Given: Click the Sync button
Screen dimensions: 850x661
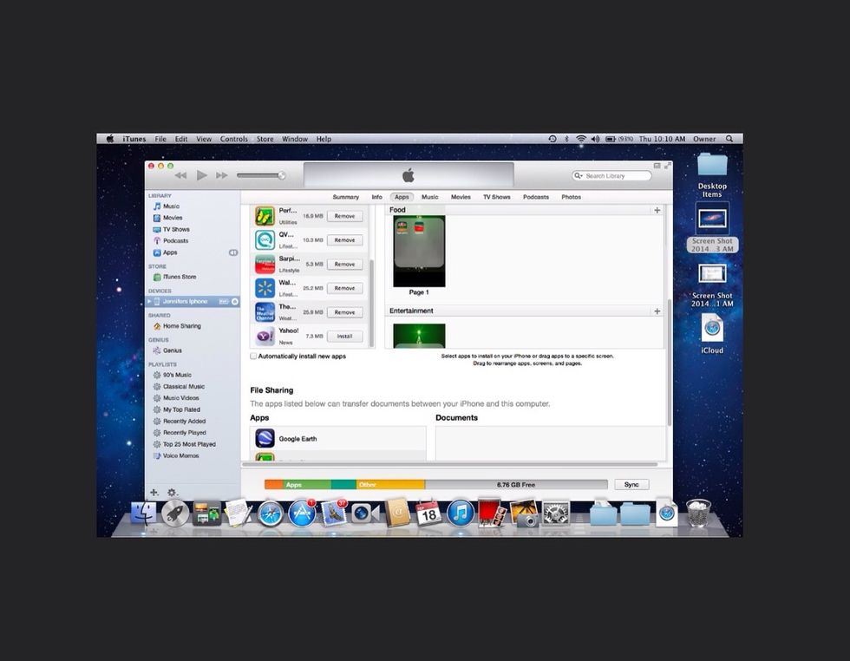Looking at the screenshot, I should coord(631,485).
